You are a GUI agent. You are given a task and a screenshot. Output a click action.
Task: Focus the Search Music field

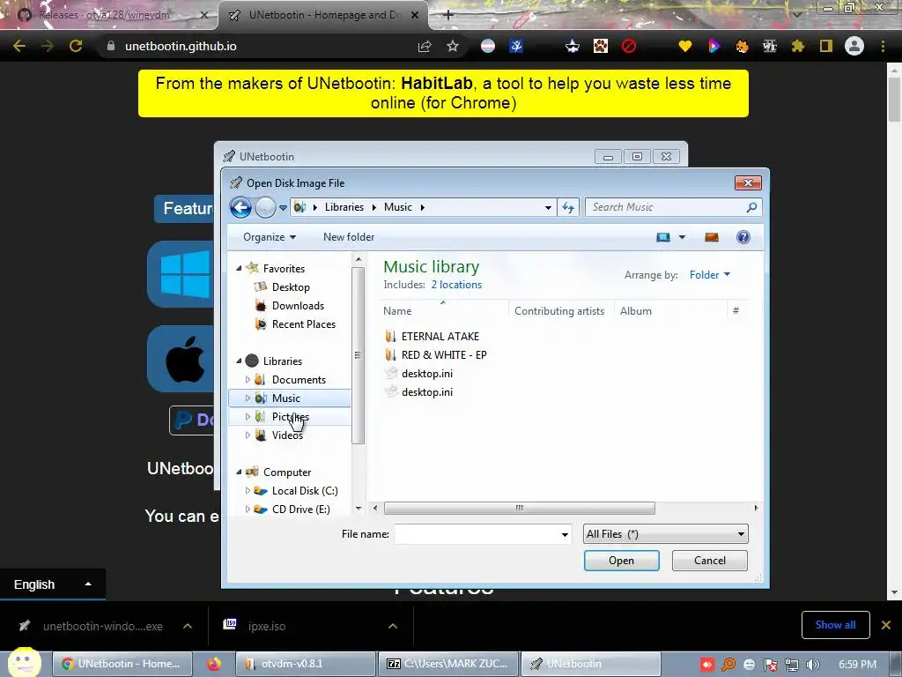tap(668, 207)
